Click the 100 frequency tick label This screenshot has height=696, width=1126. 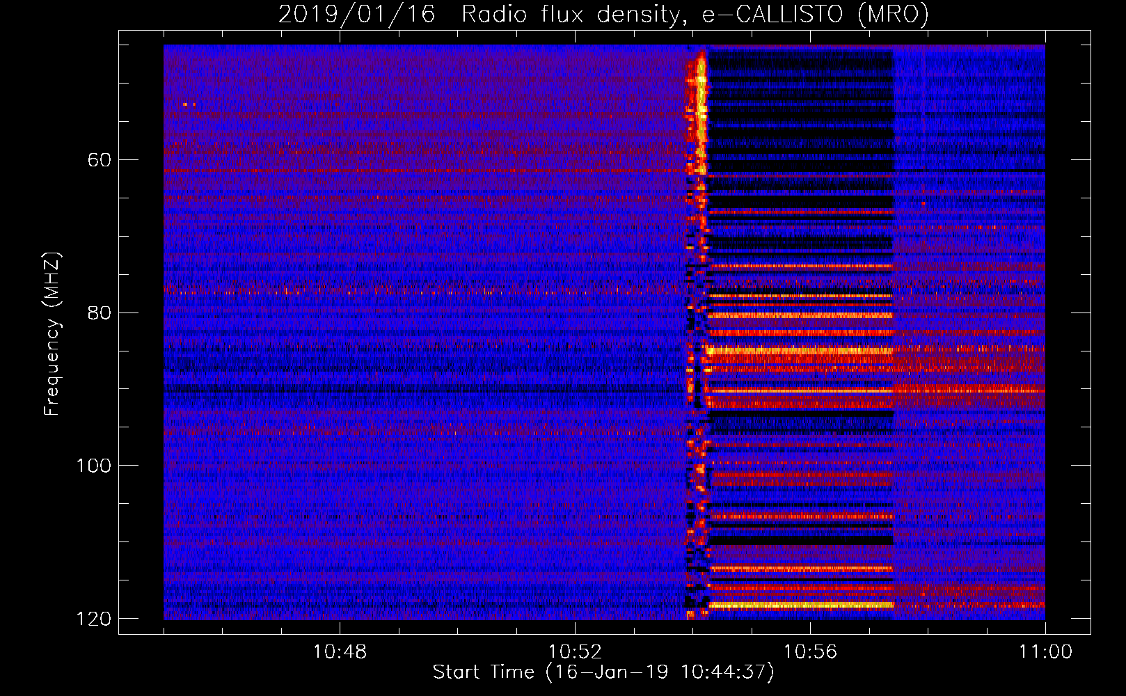(93, 466)
